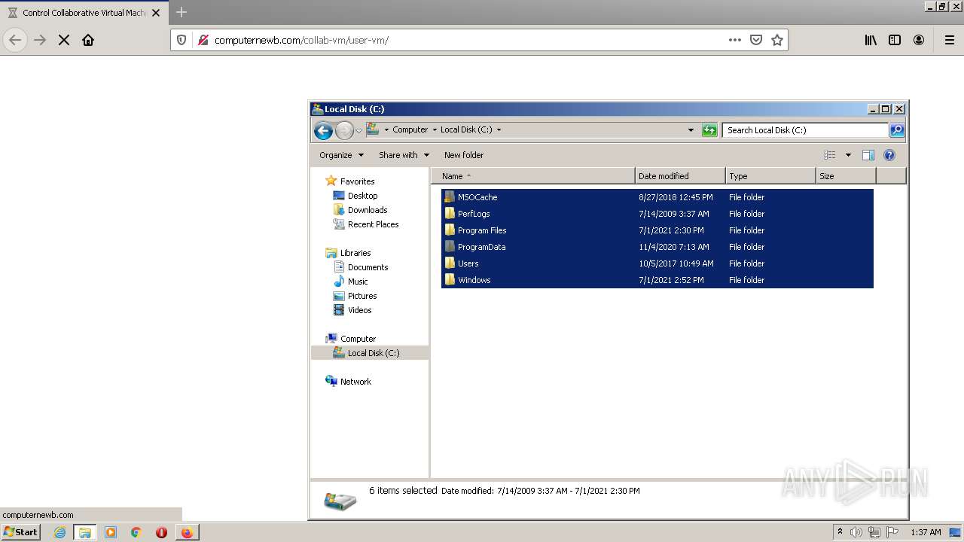
Task: Click the Action Center flag icon
Action: tap(892, 532)
